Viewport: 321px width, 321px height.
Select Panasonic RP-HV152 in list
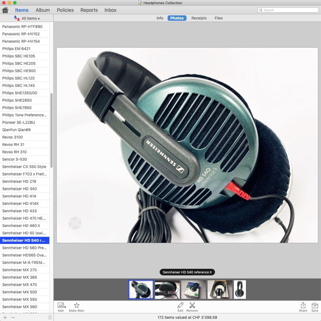(24, 34)
